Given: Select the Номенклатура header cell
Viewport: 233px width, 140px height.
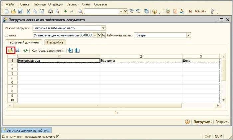Looking at the screenshot, I should pos(59,61).
